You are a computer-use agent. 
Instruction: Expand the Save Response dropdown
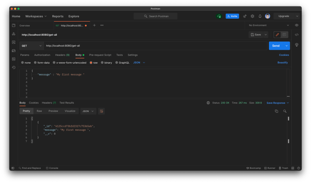[x=278, y=103]
